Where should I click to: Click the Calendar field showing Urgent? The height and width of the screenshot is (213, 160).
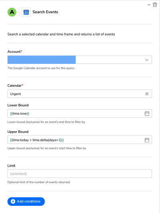[x=80, y=94]
